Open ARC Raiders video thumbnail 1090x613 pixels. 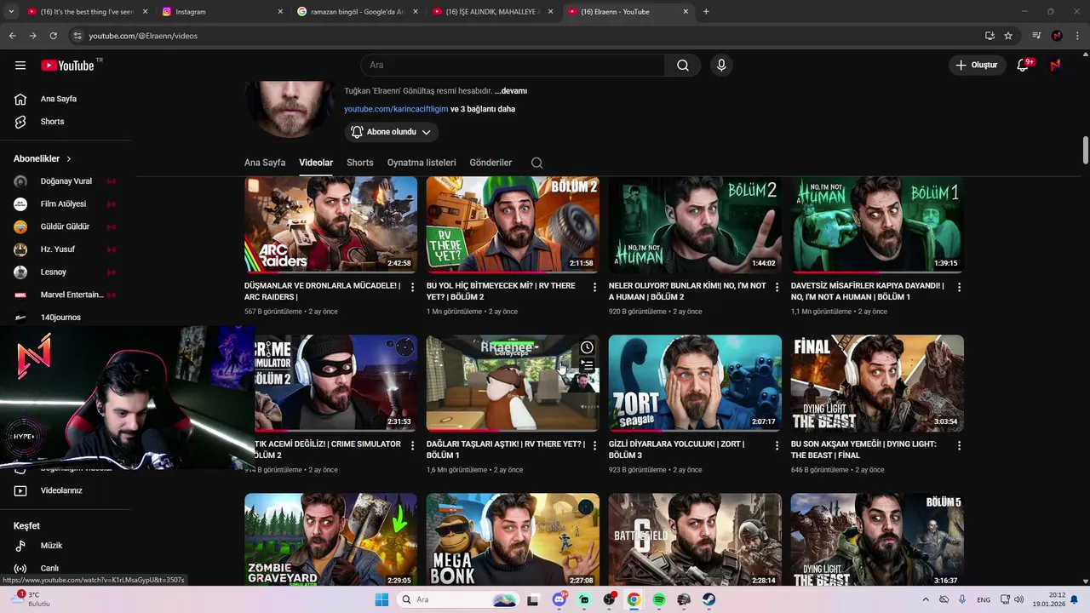click(x=330, y=225)
